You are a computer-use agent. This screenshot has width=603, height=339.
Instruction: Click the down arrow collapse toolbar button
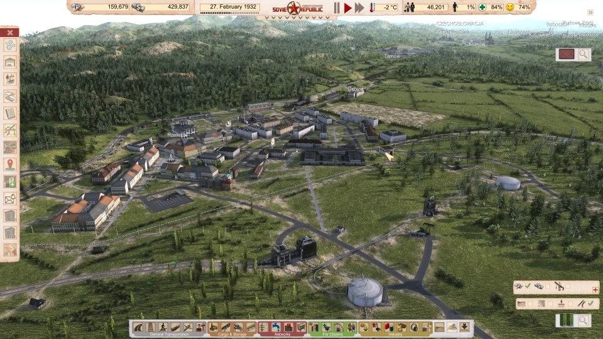coord(465,327)
